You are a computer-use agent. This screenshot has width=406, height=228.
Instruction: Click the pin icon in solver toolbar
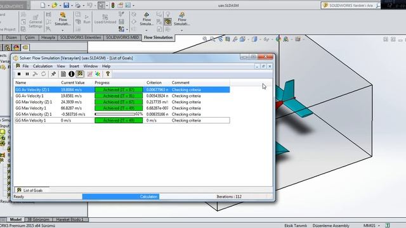53,74
